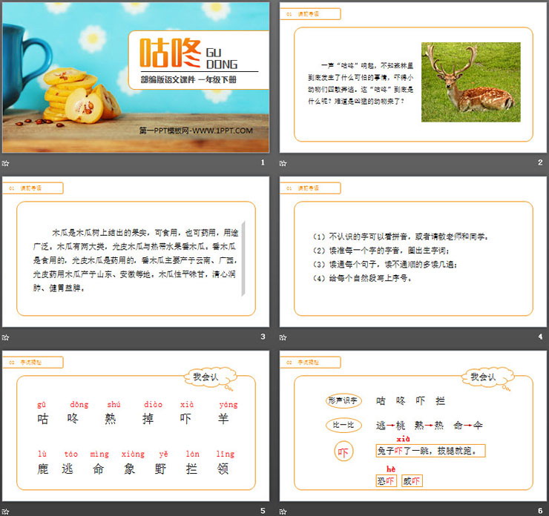Click the line (1) 不认识的字可以看拼音
The height and width of the screenshot is (516, 549).
(x=400, y=236)
